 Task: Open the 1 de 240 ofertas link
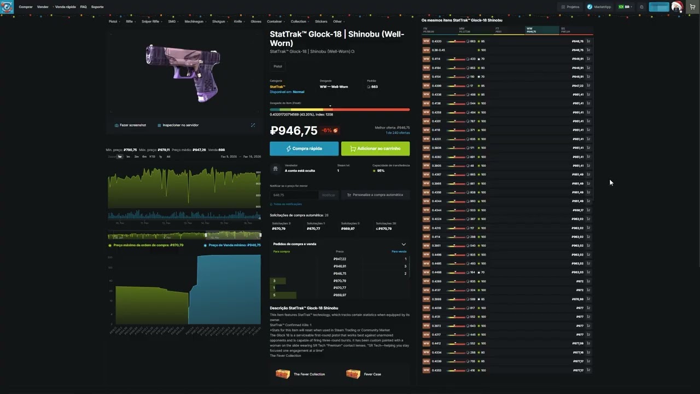(x=398, y=133)
